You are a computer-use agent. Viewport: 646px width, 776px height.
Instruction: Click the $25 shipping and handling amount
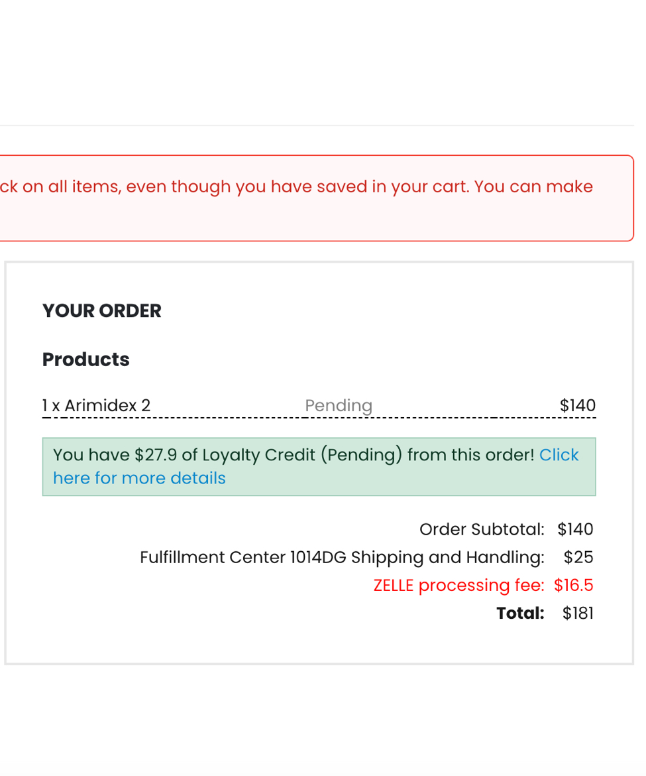click(x=578, y=557)
